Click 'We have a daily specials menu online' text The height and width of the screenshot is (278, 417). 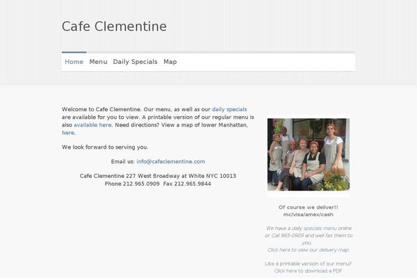(x=309, y=228)
